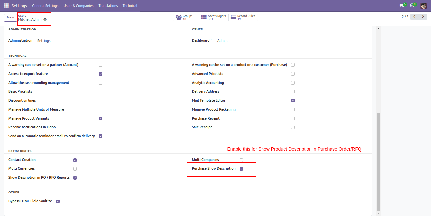The height and width of the screenshot is (216, 431).
Task: Uncheck Show Description in PO / RFQ Reports
Action: pyautogui.click(x=75, y=178)
